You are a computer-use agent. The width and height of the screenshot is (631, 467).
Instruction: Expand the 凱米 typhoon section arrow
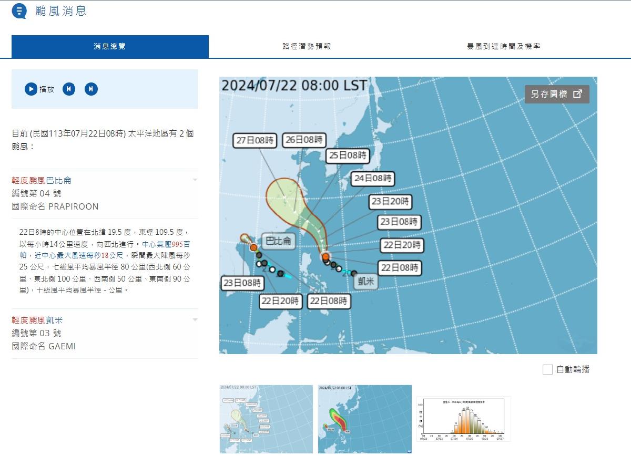pos(195,319)
